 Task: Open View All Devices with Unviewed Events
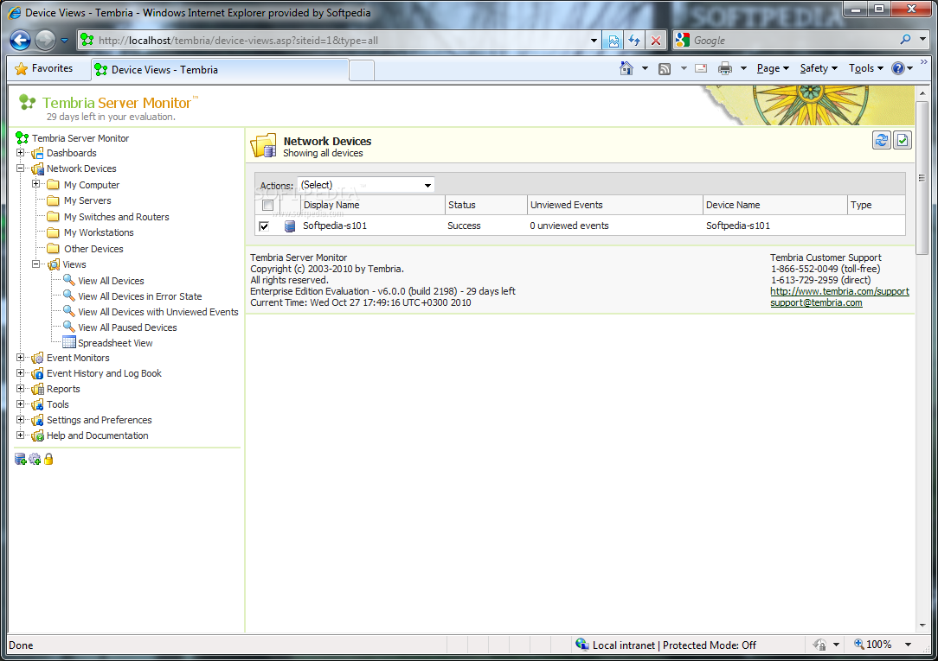[x=158, y=312]
